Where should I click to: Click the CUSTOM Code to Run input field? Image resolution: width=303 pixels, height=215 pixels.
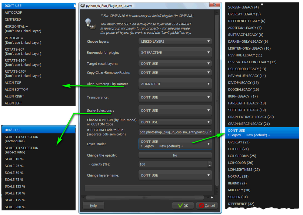(175, 132)
